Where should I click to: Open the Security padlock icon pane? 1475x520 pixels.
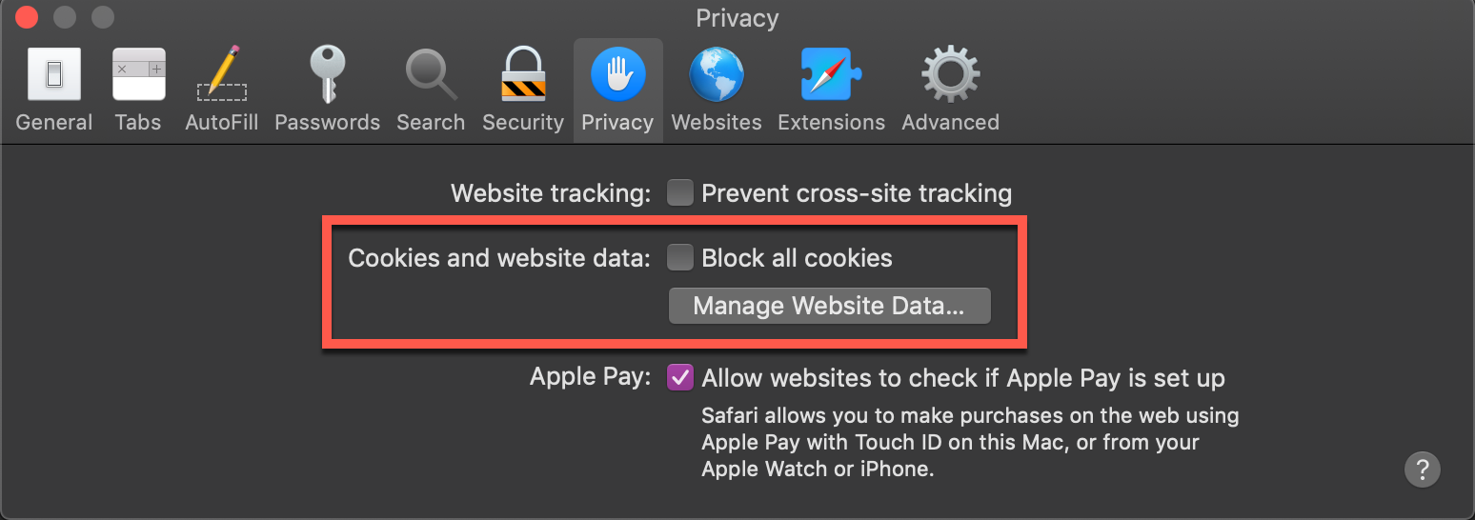[x=523, y=74]
